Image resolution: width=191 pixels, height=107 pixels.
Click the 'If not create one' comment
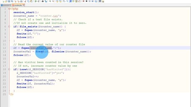tap(50, 23)
